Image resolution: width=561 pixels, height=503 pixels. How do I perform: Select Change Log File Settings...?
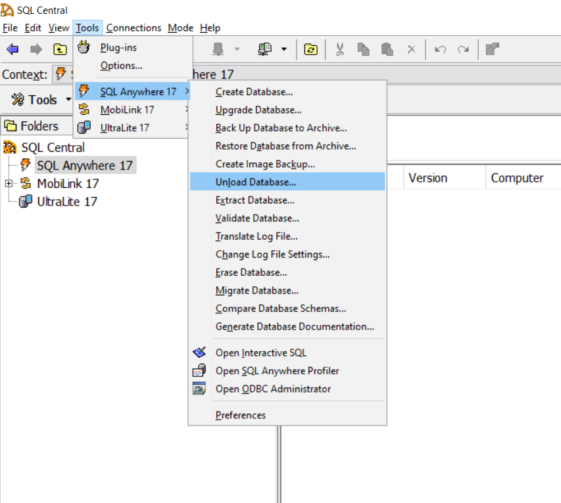tap(287, 254)
